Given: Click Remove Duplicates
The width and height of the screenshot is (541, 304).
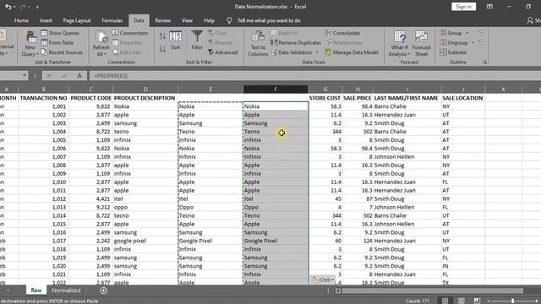Looking at the screenshot, I should [x=296, y=43].
